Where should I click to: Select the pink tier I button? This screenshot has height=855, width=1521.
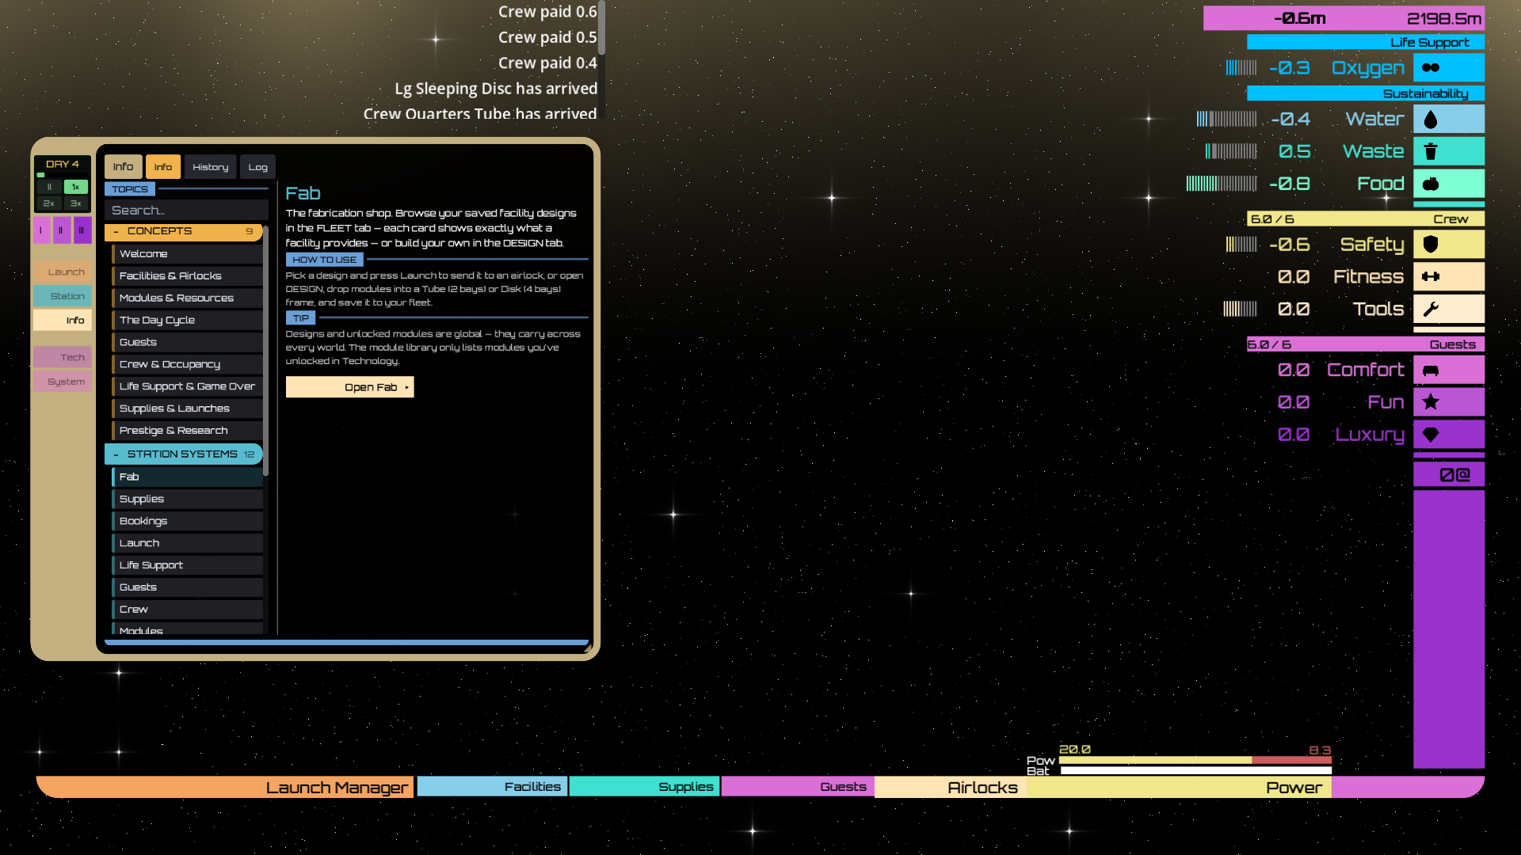[x=40, y=230]
